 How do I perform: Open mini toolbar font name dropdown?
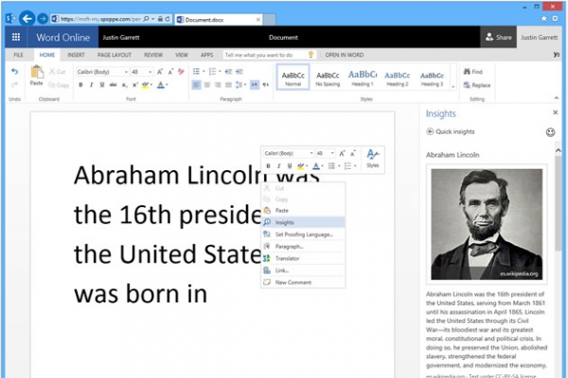(311, 153)
